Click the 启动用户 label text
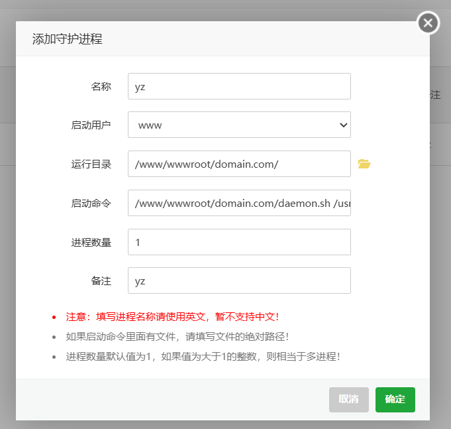This screenshot has width=451, height=429. 91,125
